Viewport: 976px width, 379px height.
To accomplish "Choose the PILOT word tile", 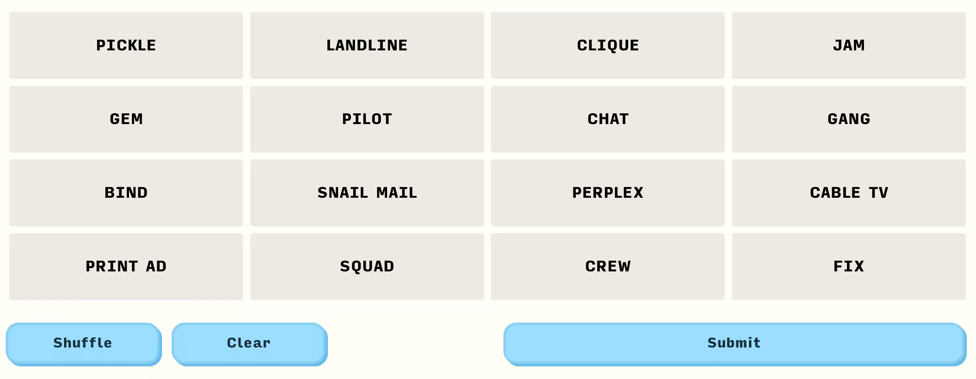I will pos(367,119).
